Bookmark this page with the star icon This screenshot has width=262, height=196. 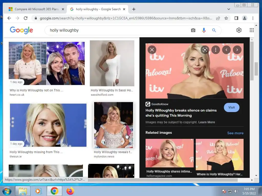tap(226, 18)
